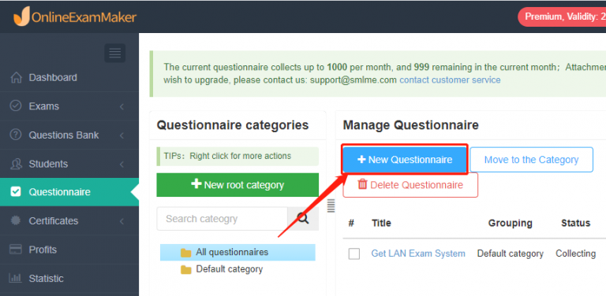Click the OnlineExamMaker logo
Viewport: 606px width, 296px height.
click(75, 17)
